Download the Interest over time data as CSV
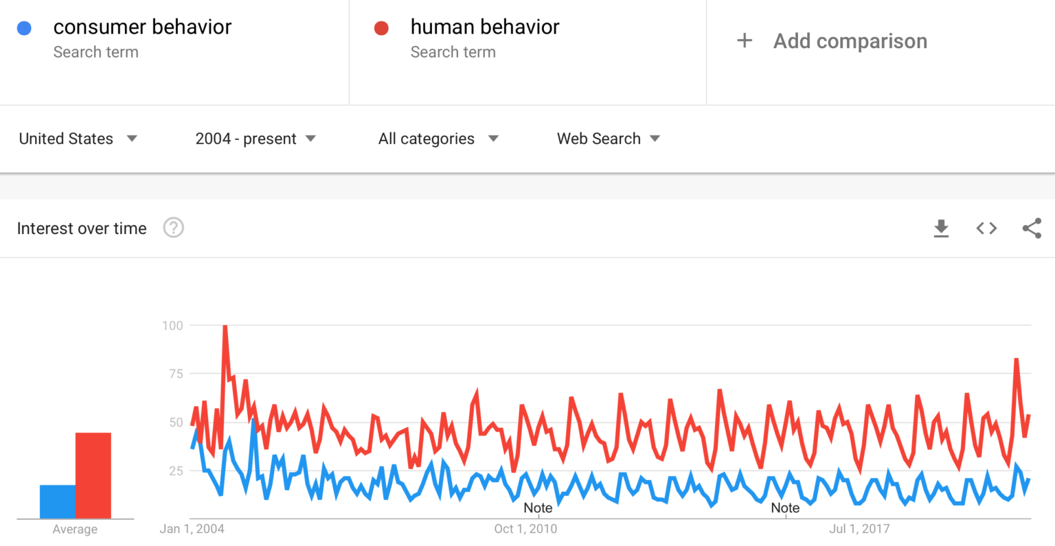Viewport: 1055px width, 546px height. [x=941, y=228]
